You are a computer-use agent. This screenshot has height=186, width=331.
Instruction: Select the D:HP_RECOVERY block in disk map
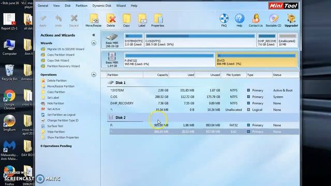267,40
